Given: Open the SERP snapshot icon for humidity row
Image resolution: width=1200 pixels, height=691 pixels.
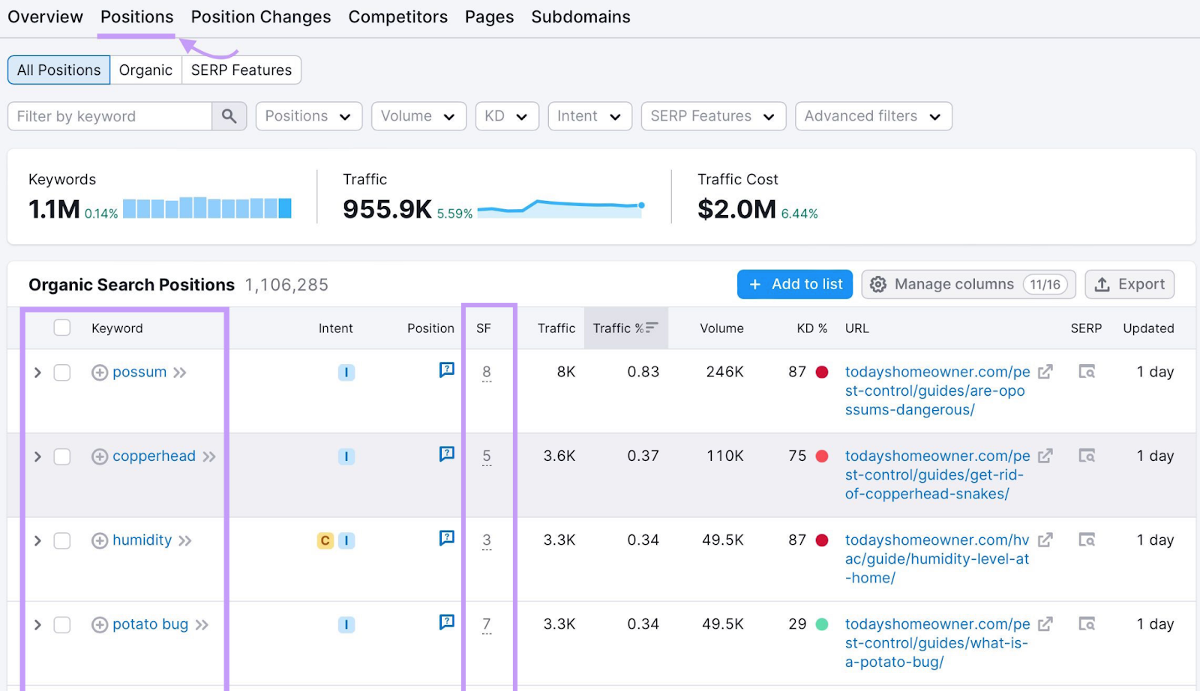Looking at the screenshot, I should (1086, 540).
